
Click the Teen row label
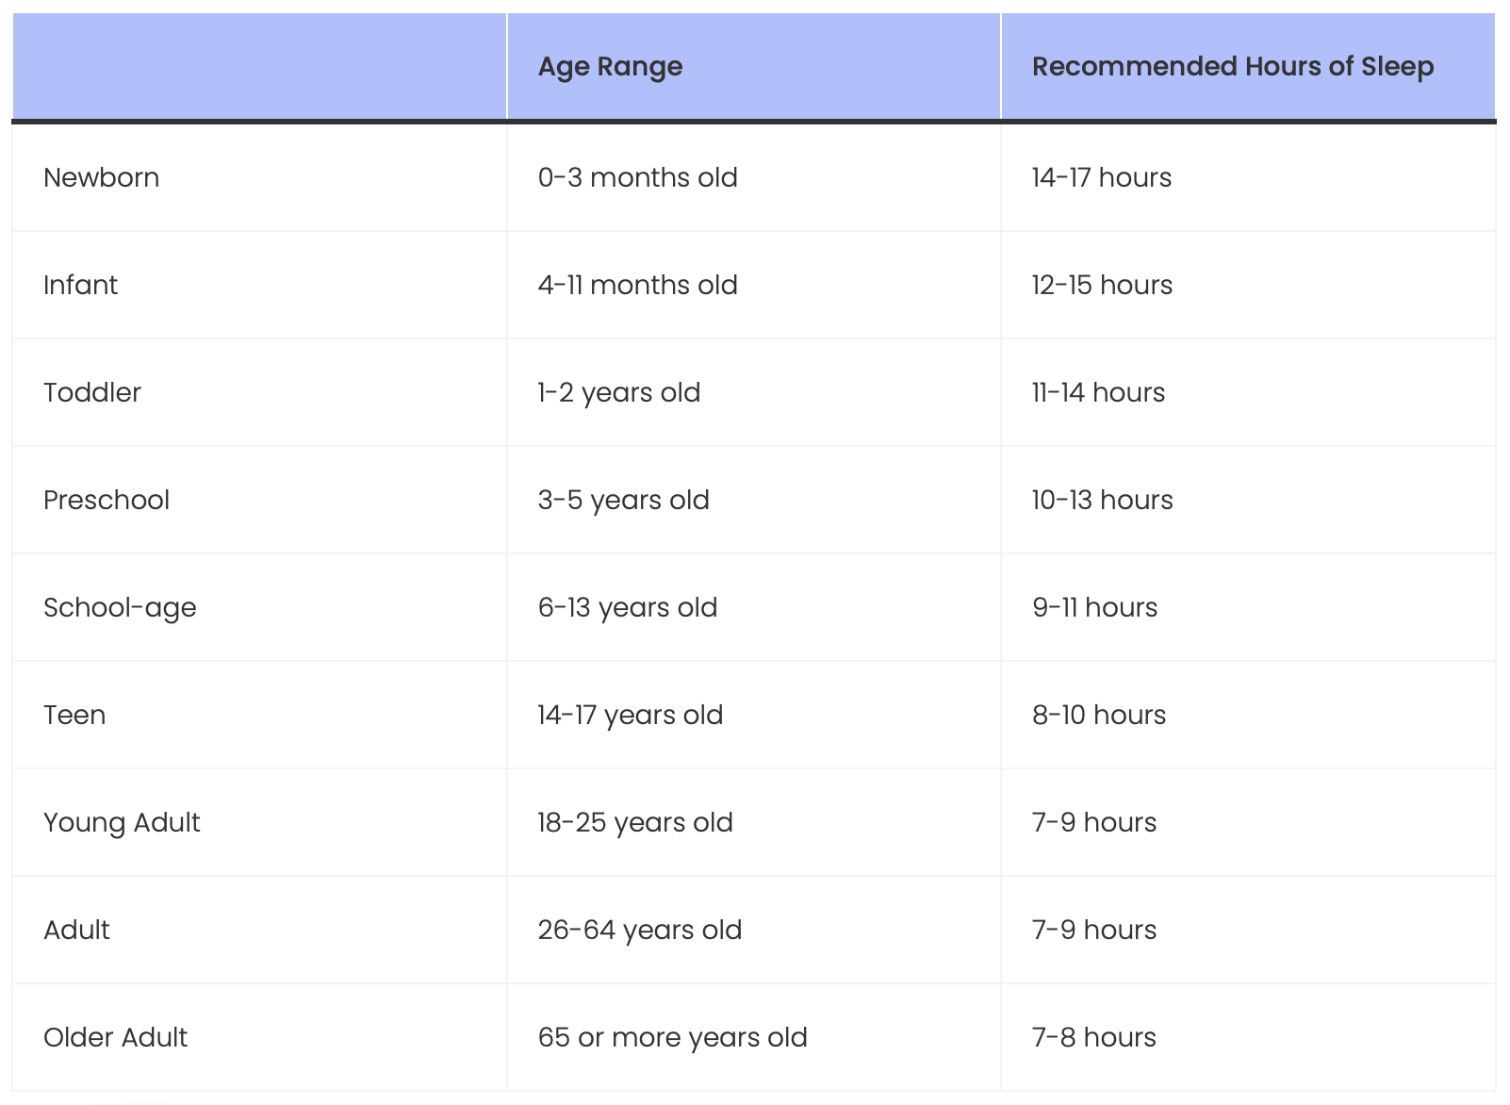point(74,715)
